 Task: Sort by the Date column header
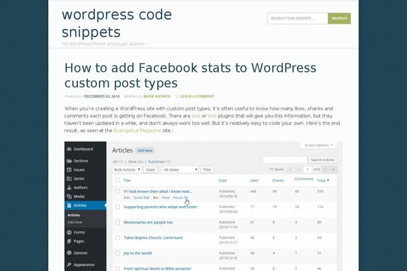[222, 180]
